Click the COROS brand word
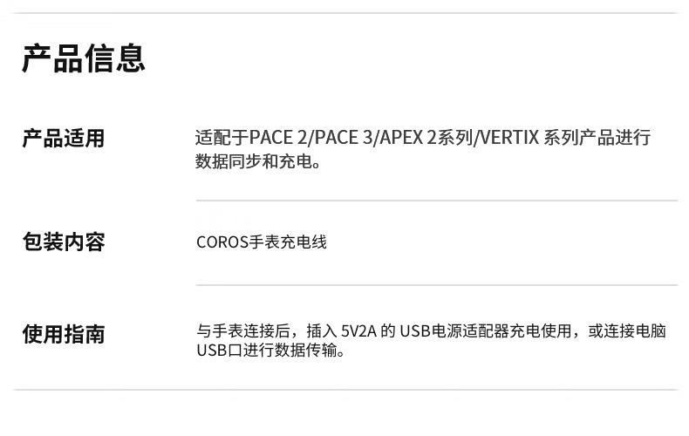This screenshot has width=689, height=436. click(x=222, y=242)
